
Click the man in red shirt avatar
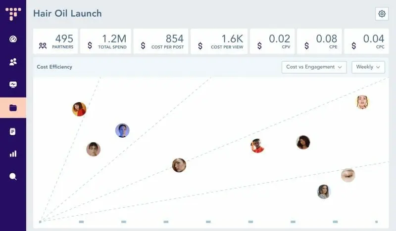pyautogui.click(x=257, y=146)
